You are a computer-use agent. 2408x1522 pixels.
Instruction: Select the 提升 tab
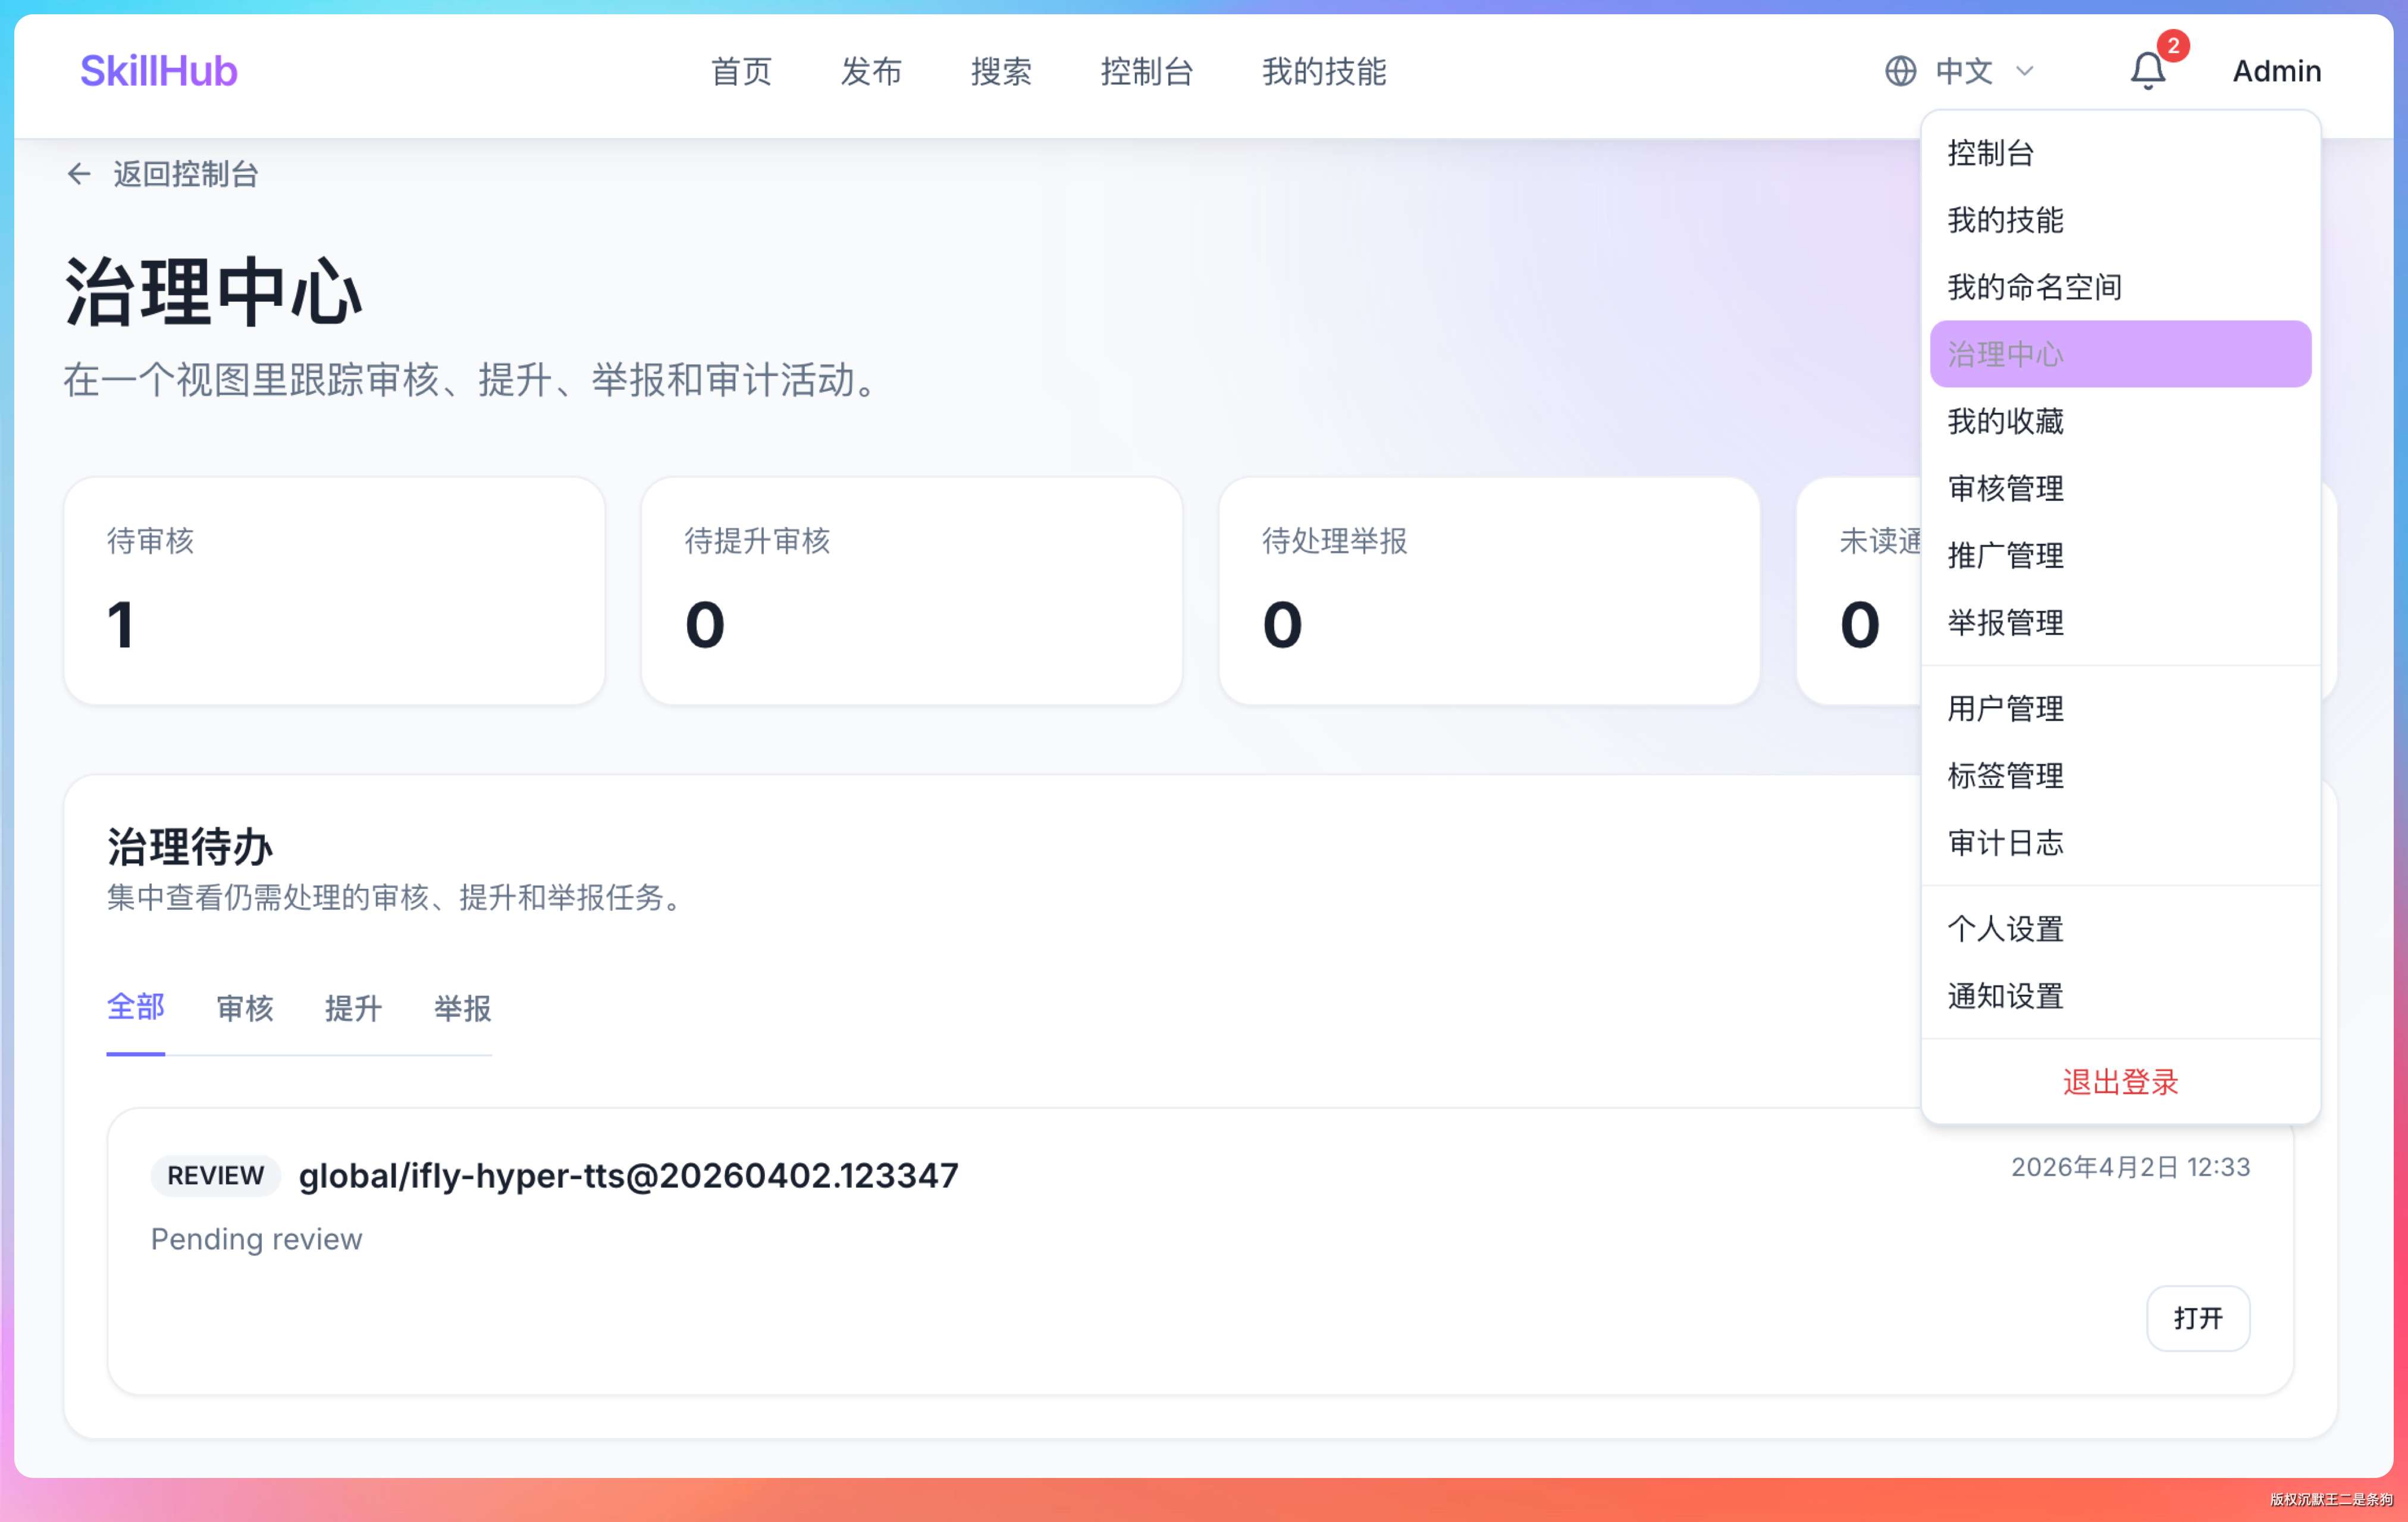353,1008
